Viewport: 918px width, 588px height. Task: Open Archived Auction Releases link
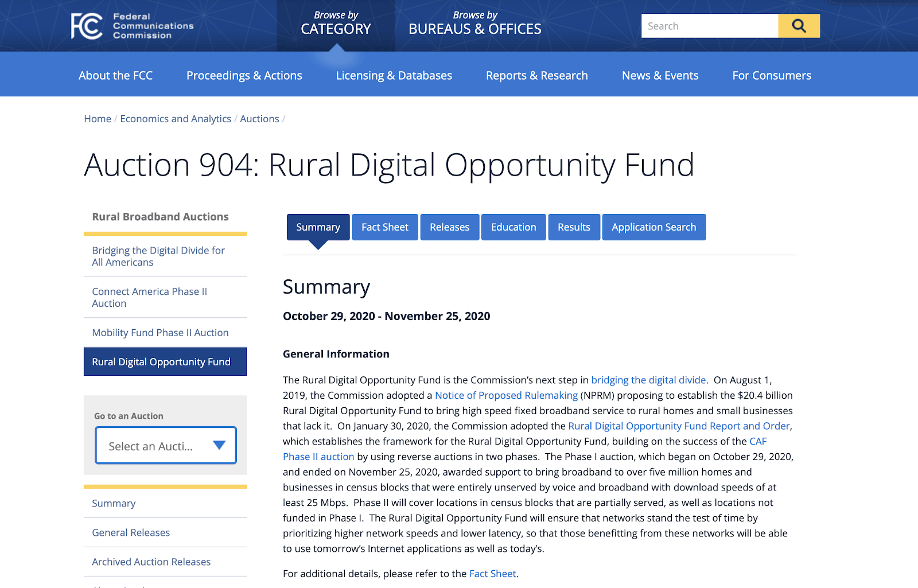pos(151,562)
